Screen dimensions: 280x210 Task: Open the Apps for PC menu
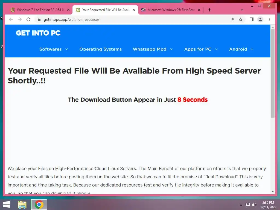click(x=198, y=49)
